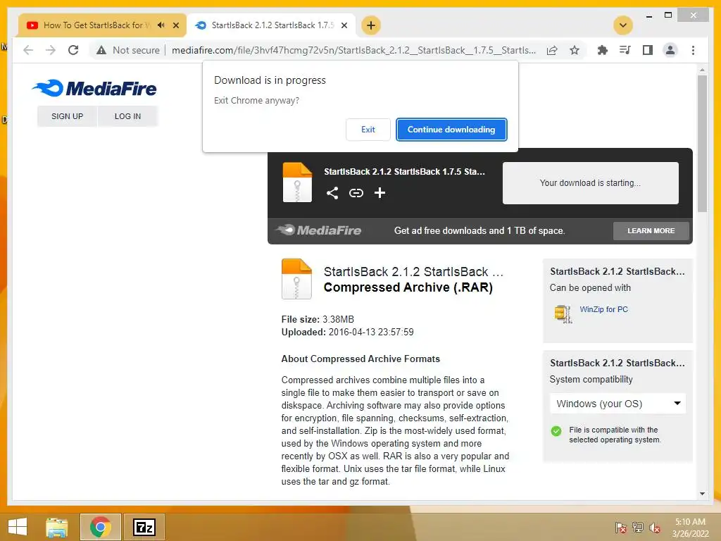The width and height of the screenshot is (721, 541).
Task: Open media controls icon in toolbar
Action: click(x=625, y=50)
